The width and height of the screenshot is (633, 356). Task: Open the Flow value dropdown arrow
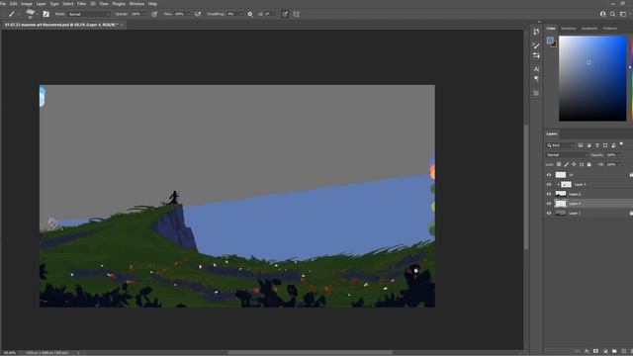pyautogui.click(x=188, y=14)
